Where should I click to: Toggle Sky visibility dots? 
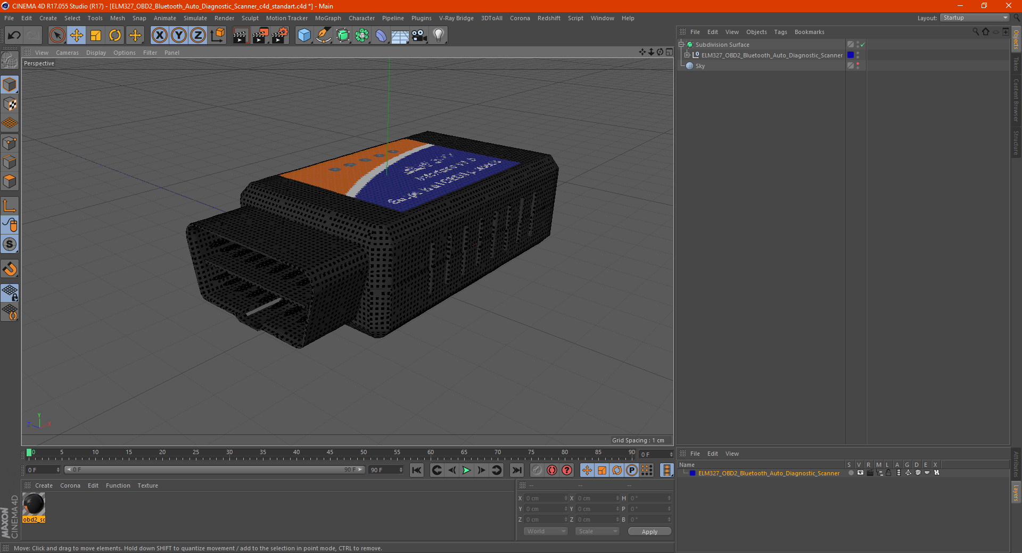click(x=858, y=65)
